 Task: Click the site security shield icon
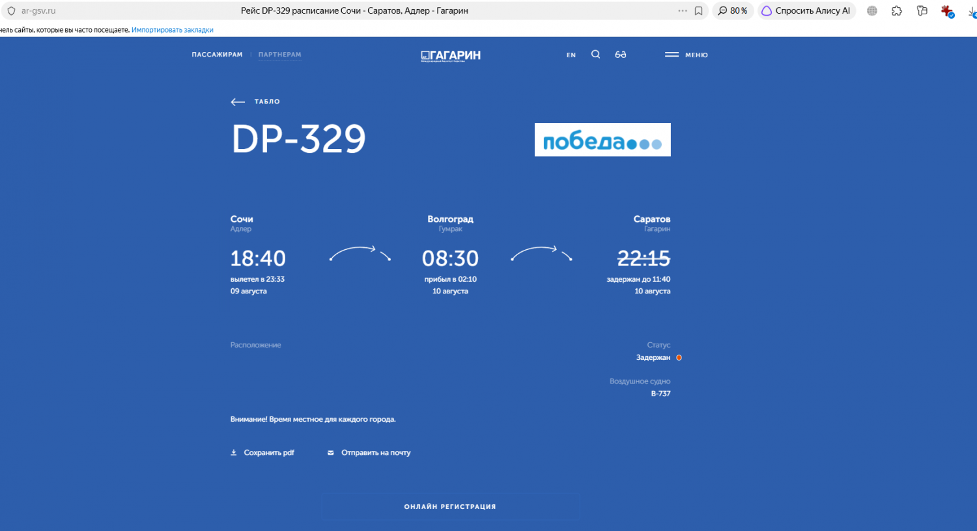pos(11,11)
